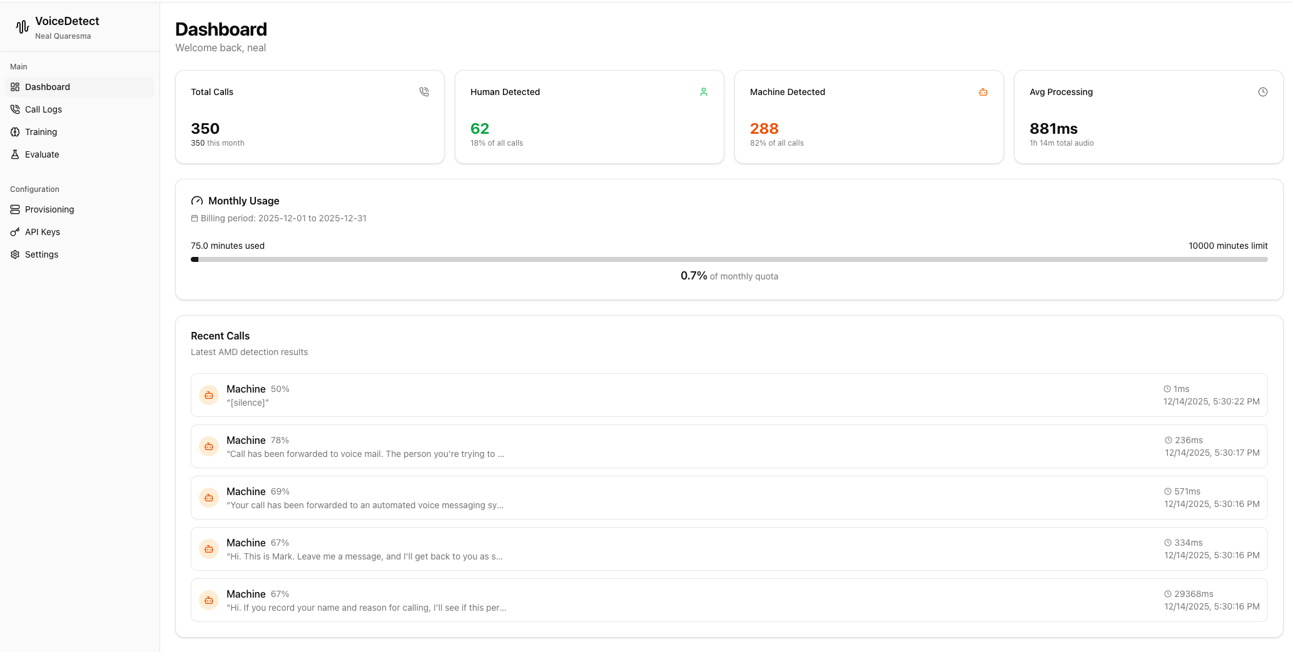The image size is (1293, 652).
Task: Open Settings from the Configuration section
Action: pyautogui.click(x=41, y=254)
